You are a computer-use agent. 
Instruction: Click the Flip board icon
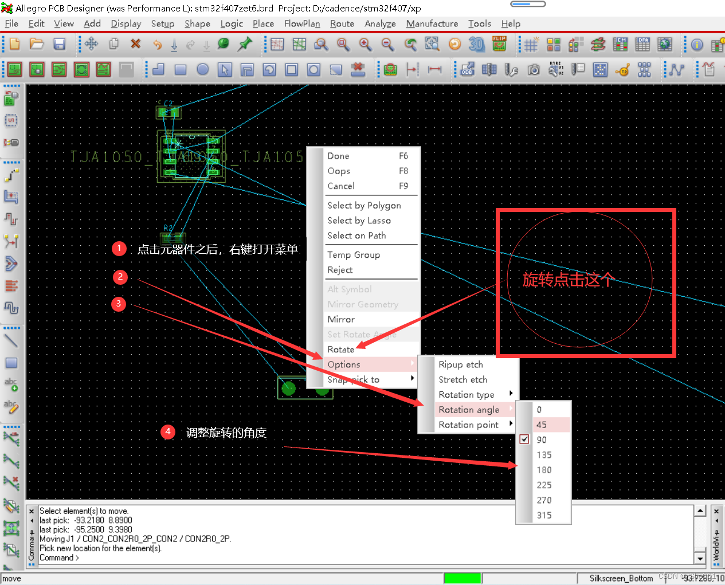click(499, 44)
